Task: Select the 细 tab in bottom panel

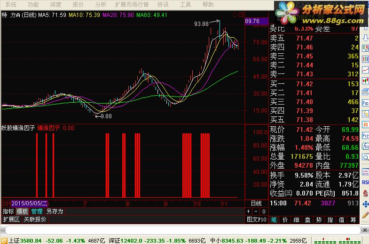Action: [x=296, y=220]
